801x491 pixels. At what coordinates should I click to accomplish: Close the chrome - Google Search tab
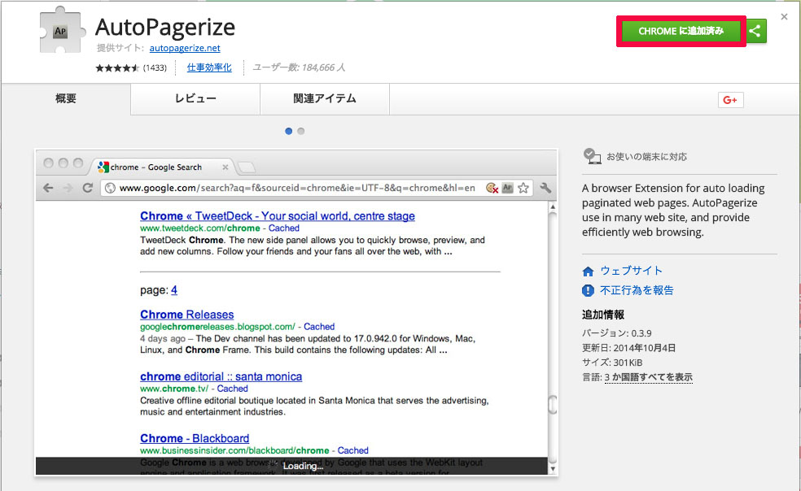click(225, 167)
